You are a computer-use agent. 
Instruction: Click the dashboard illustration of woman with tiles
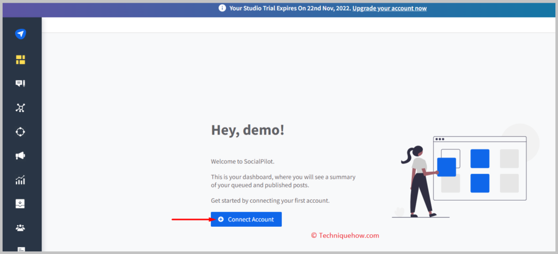coord(465,171)
